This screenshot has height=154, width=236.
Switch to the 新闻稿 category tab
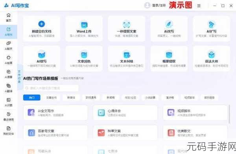click(111, 97)
